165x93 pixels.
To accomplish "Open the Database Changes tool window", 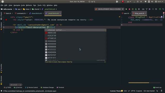I will (47, 87).
